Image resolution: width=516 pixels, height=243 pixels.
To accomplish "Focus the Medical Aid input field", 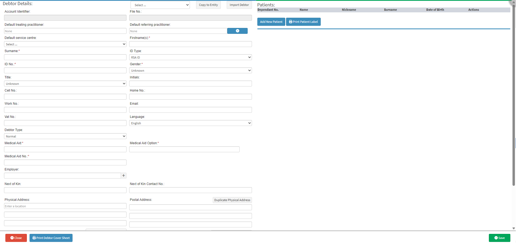I will point(65,149).
